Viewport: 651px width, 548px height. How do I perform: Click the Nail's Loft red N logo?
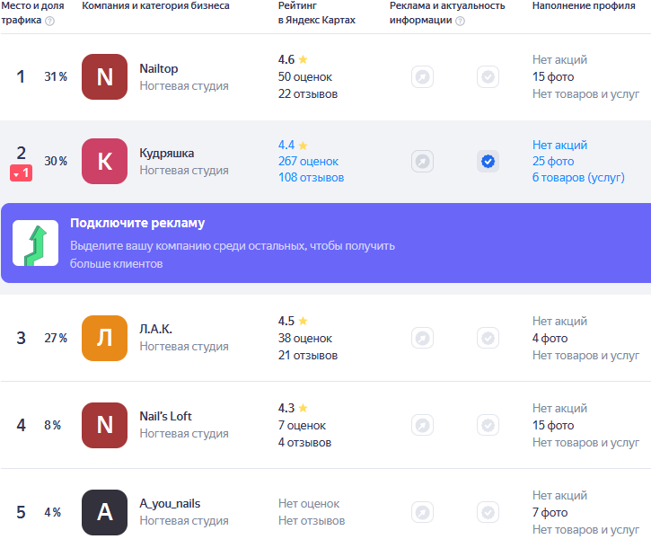[x=105, y=426]
